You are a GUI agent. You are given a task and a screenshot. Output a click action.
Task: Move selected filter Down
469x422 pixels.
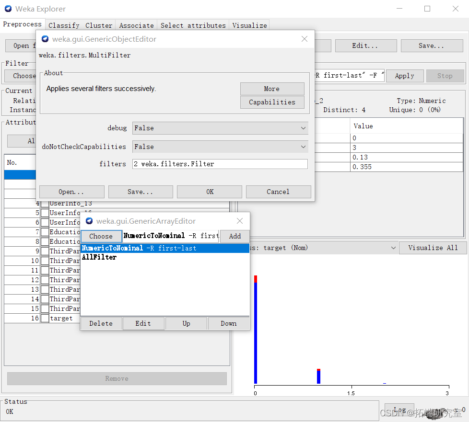click(229, 324)
